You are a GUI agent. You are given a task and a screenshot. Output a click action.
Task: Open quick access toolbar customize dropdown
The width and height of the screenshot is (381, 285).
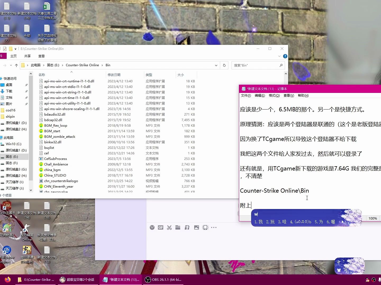[x=15, y=49]
